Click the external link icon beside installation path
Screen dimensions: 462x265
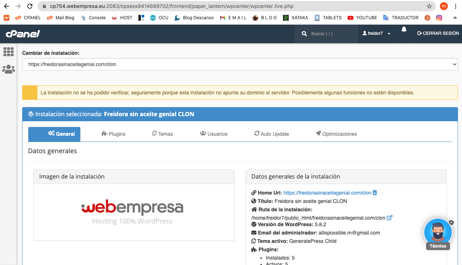click(389, 218)
